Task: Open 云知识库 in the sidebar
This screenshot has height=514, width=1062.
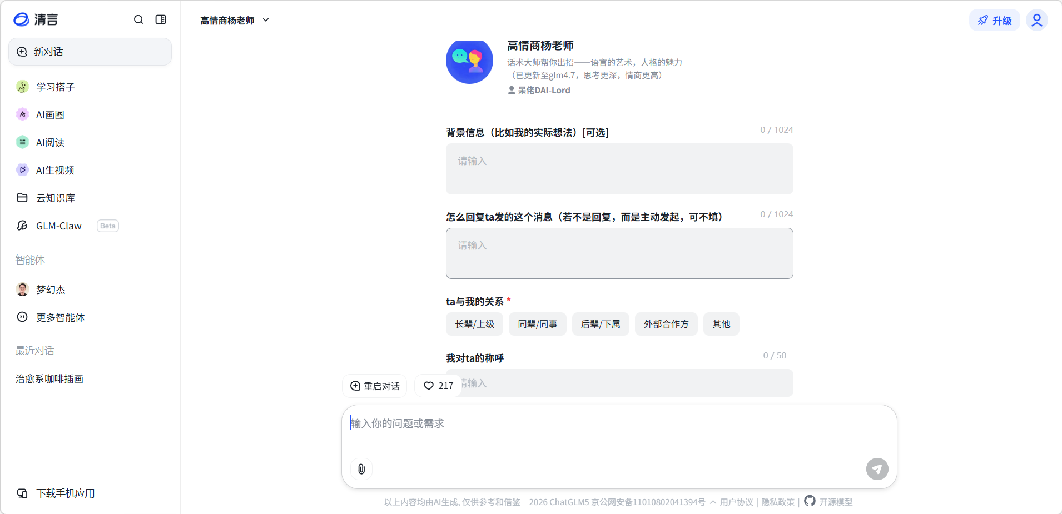Action: 90,198
